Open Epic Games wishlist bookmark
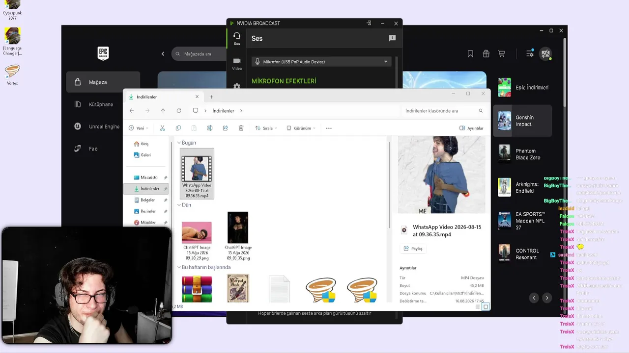Viewport: 629px width, 353px height. pos(470,54)
